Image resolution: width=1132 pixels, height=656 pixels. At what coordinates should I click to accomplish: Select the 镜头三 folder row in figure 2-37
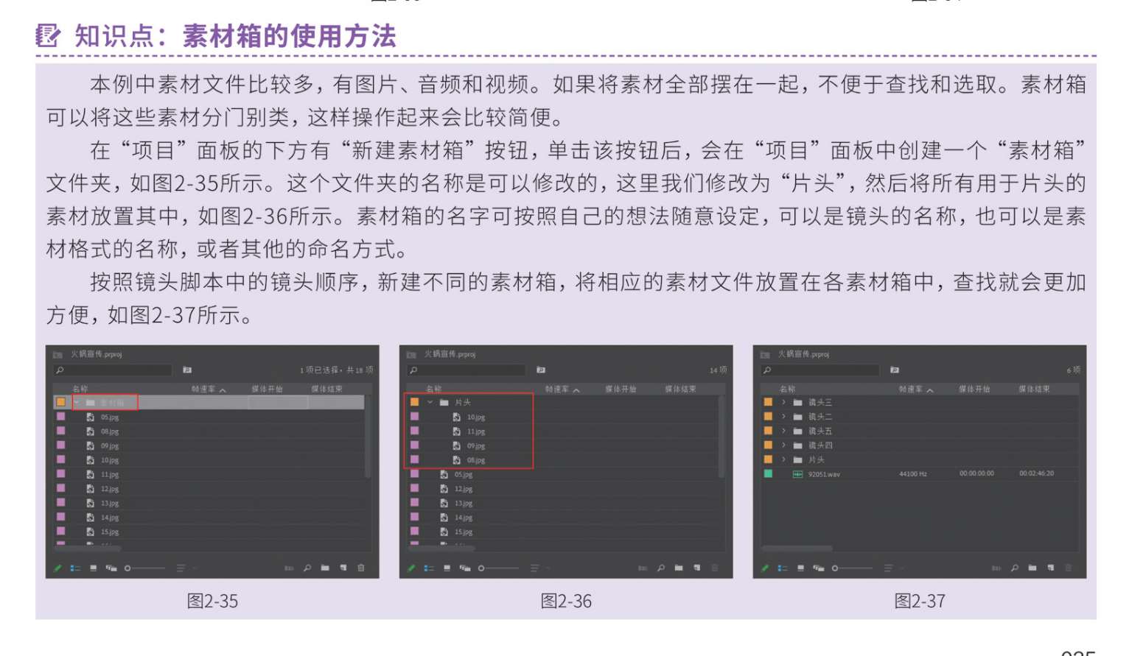[920, 403]
